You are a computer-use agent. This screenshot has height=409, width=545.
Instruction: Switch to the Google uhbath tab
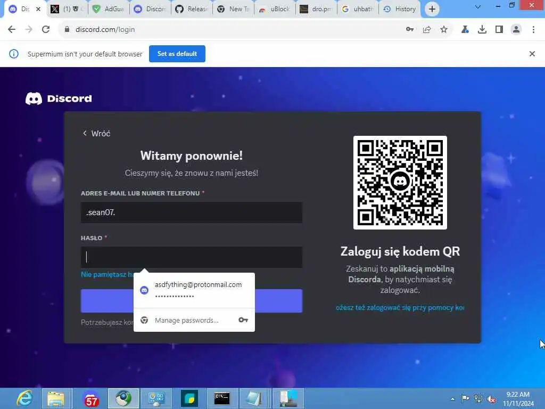click(x=358, y=9)
